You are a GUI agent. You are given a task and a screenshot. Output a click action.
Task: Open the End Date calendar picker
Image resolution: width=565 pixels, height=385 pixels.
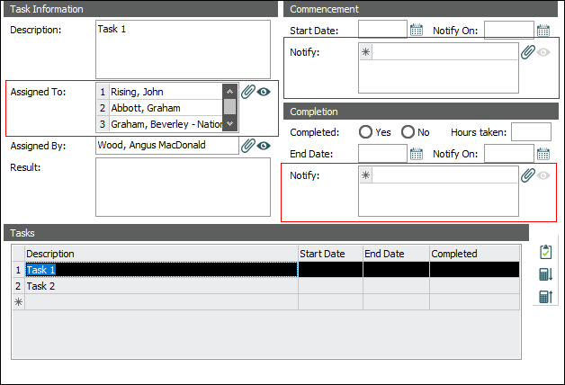point(417,154)
